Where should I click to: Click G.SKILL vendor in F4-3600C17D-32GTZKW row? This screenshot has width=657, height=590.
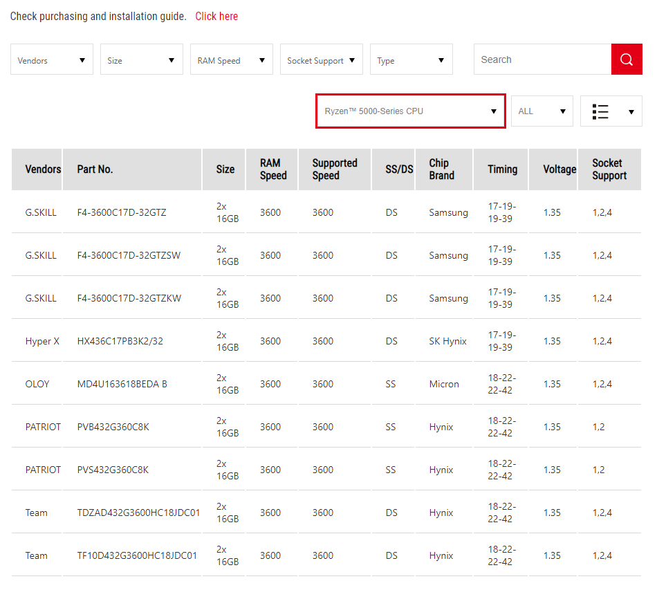coord(41,298)
